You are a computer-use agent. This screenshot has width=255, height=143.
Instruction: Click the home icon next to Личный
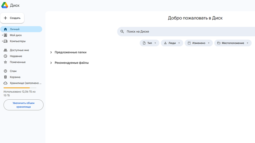(x=5, y=29)
